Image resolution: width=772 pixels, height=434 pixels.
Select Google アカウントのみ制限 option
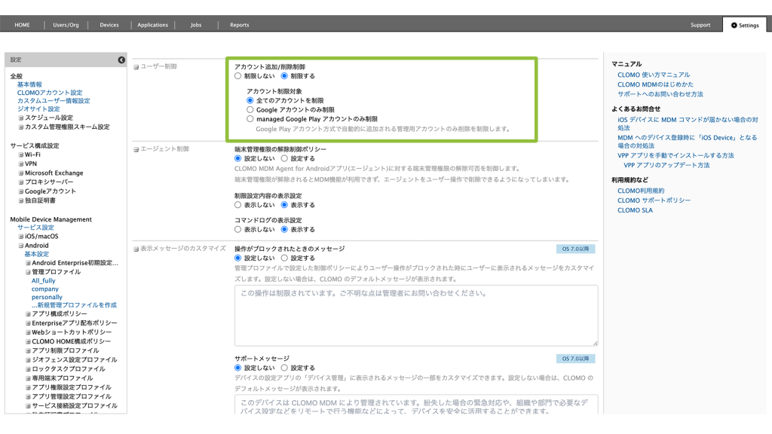251,110
